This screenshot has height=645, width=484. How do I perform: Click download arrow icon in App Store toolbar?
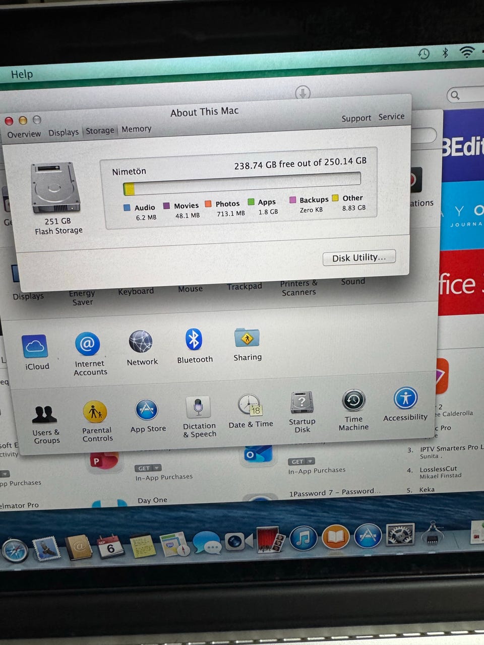click(x=302, y=93)
